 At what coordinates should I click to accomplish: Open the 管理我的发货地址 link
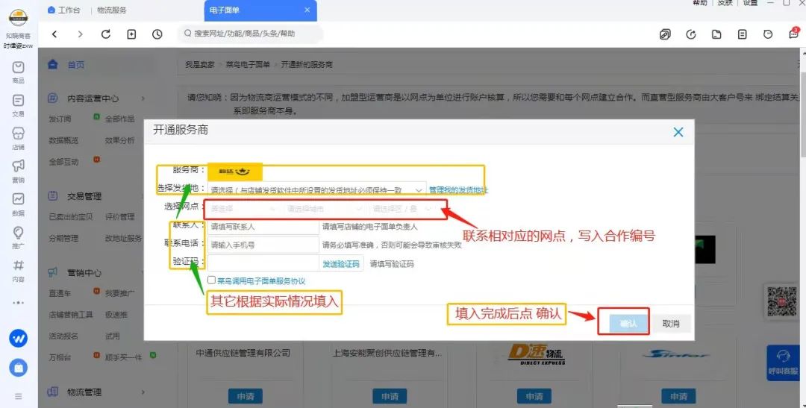pyautogui.click(x=457, y=190)
